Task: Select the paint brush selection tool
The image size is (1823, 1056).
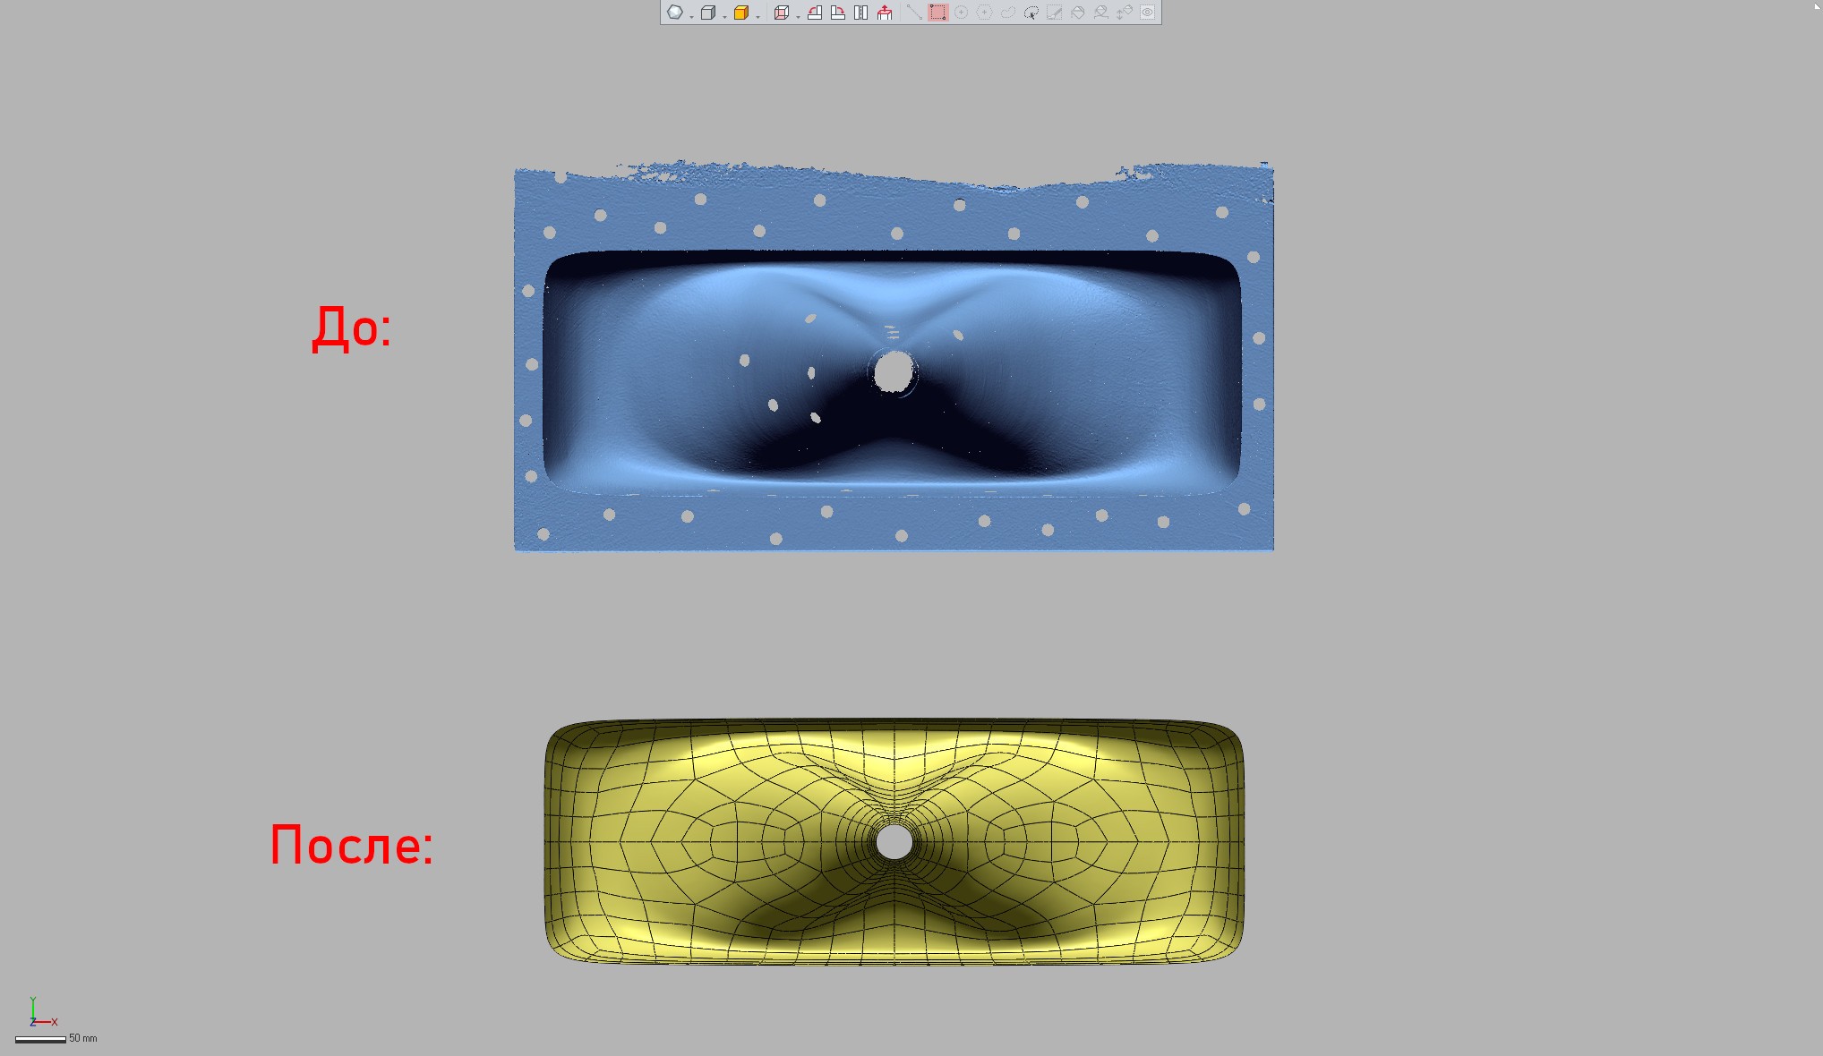Action: point(1054,13)
